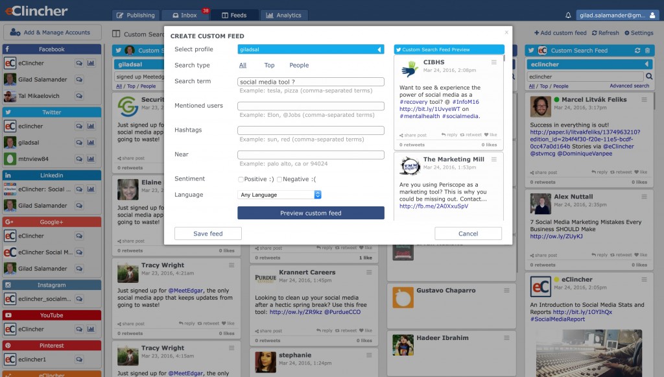Collapse the Facebook accounts section header

click(x=52, y=49)
